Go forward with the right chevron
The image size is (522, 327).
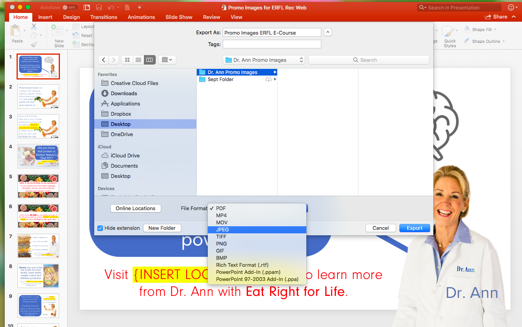(114, 60)
